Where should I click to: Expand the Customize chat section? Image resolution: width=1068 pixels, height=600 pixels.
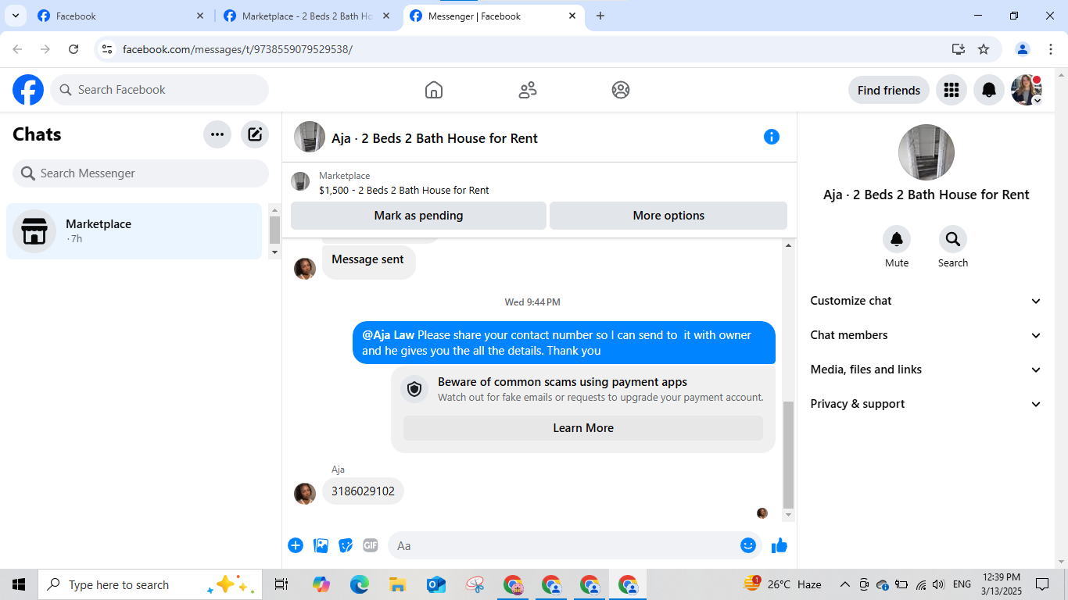926,301
